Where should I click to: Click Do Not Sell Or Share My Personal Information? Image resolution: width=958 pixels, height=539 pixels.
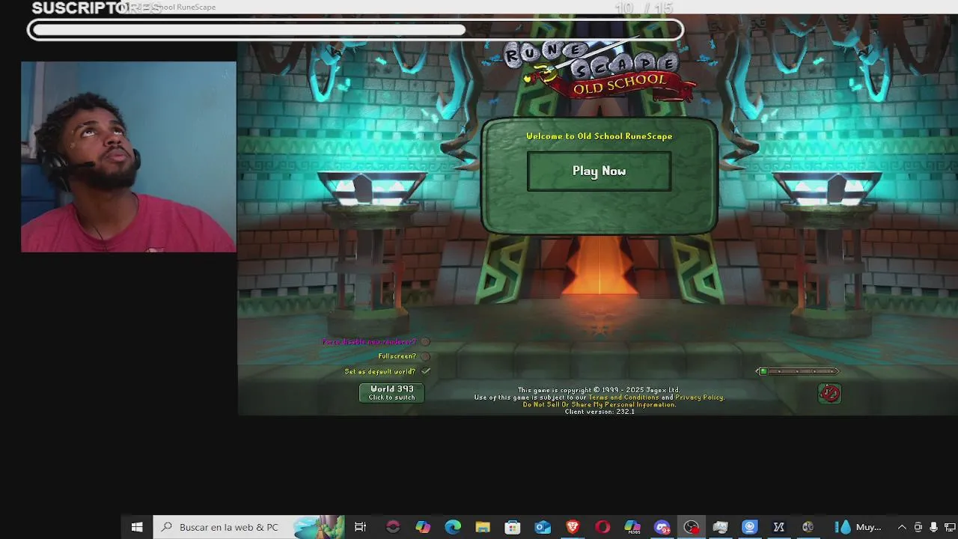599,404
